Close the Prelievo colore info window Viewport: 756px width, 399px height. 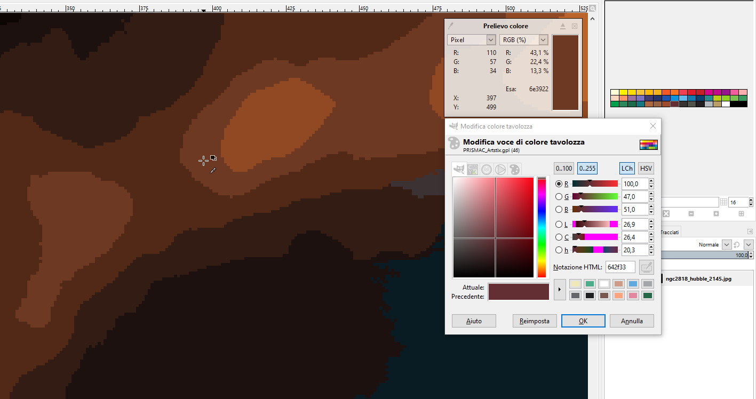[575, 26]
